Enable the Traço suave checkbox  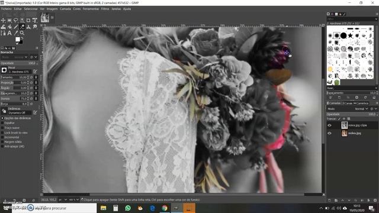(2, 128)
